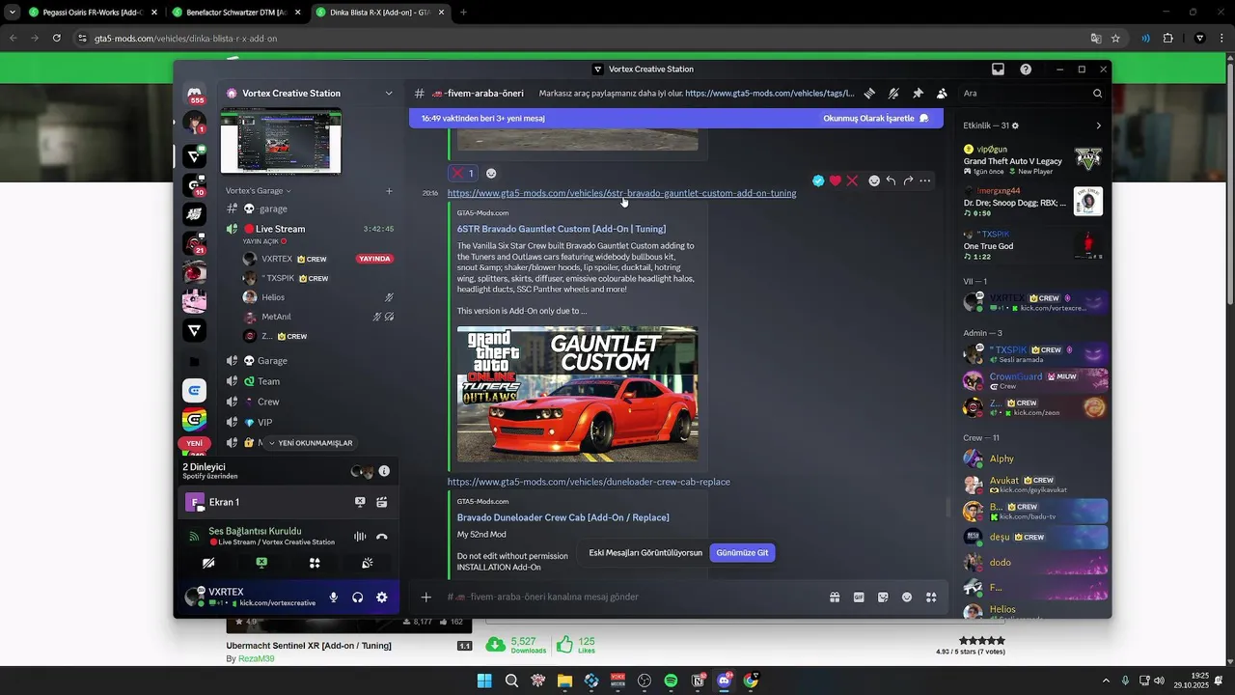Open soundboard icon in voice panel
1235x695 pixels.
(368, 563)
